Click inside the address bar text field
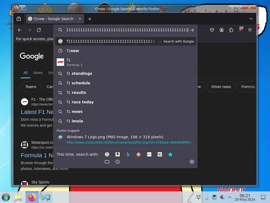Screen dimensions: 270x203 [x=127, y=30]
